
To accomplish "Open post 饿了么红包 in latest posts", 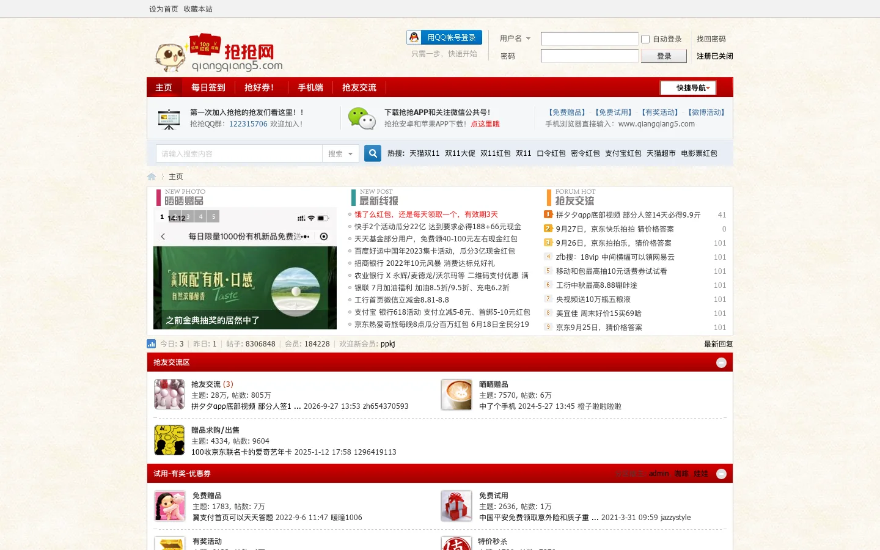I will pos(426,215).
